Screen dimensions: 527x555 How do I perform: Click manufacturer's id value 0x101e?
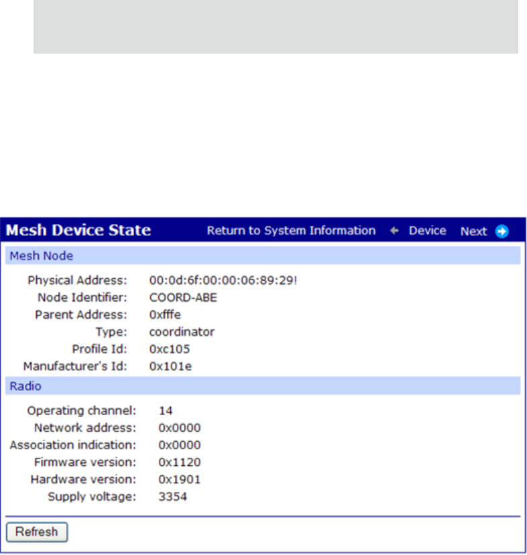[x=170, y=367]
